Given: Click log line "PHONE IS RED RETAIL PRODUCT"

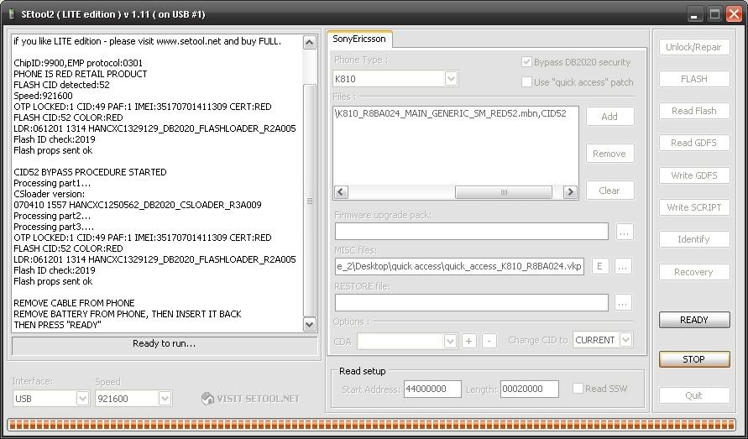Looking at the screenshot, I should 80,74.
